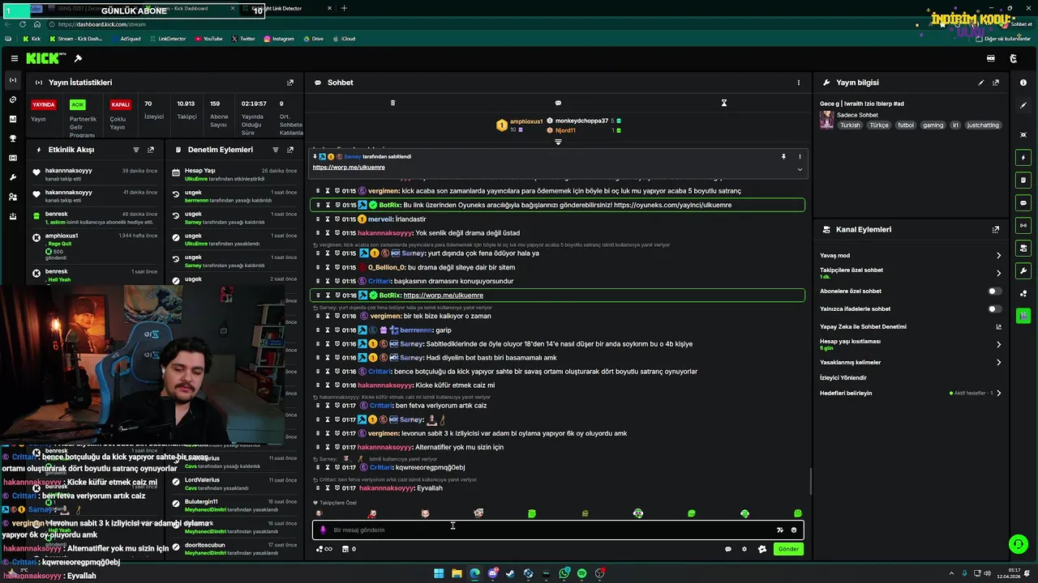Toggle the chat widget in right sidebar

click(x=1023, y=202)
